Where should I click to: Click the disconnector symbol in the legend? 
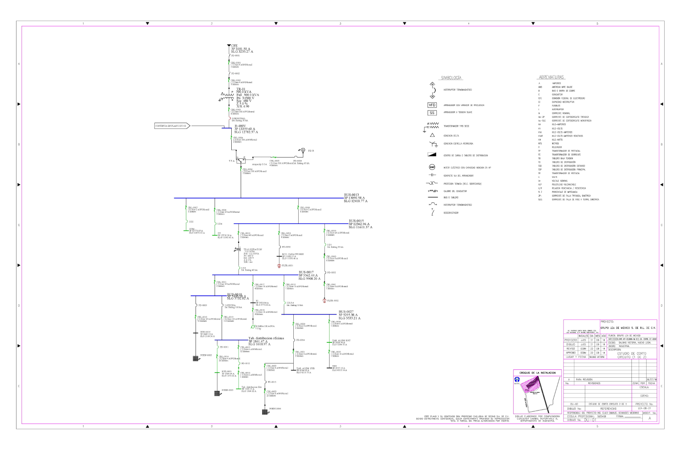pos(433,212)
